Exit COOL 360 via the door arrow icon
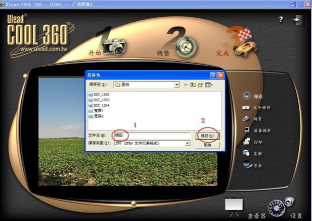 (x=298, y=20)
